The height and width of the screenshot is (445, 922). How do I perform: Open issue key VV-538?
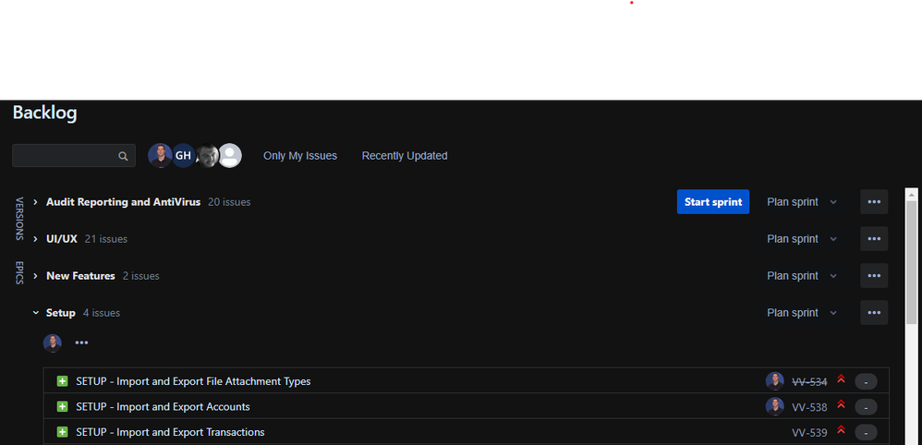point(809,407)
